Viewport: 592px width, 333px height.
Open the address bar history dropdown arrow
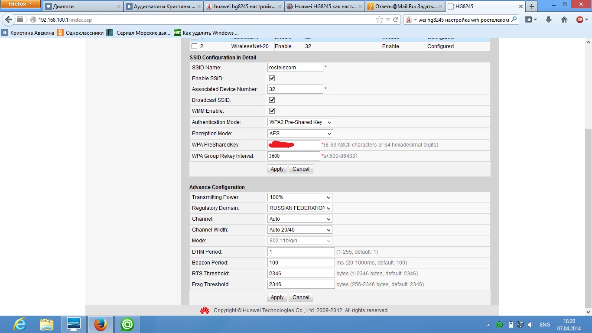pyautogui.click(x=388, y=20)
